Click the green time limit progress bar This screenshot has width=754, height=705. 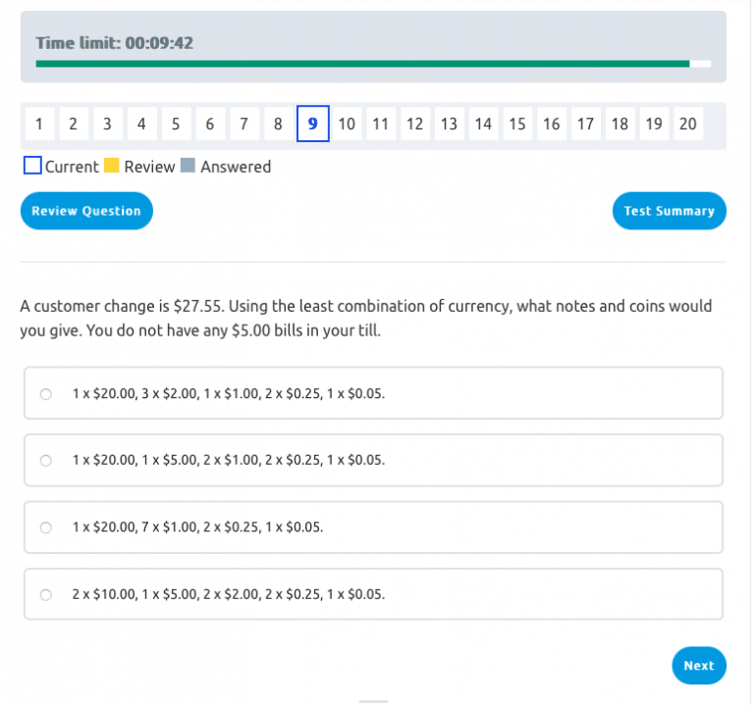[x=362, y=64]
